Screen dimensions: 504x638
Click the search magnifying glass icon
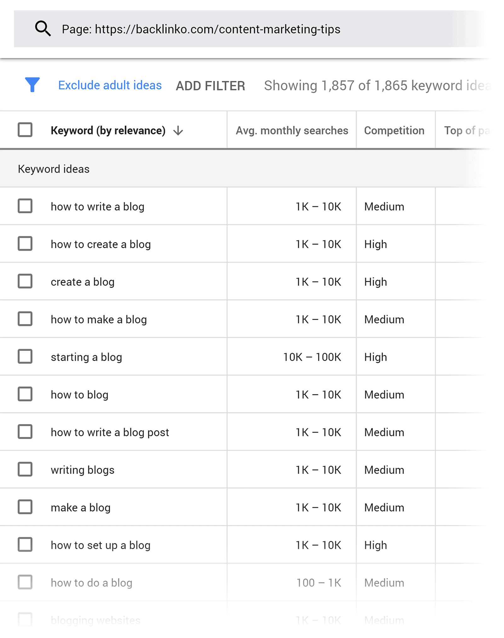coord(43,28)
